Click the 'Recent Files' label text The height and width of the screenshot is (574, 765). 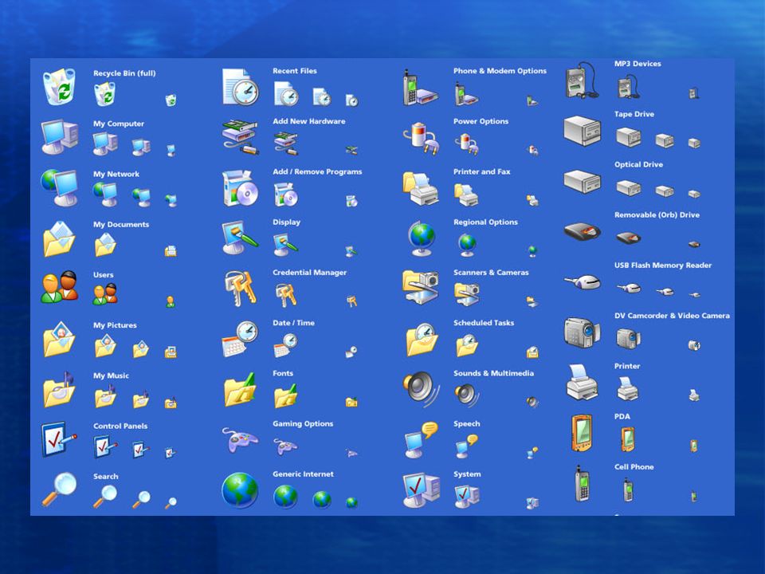(295, 71)
